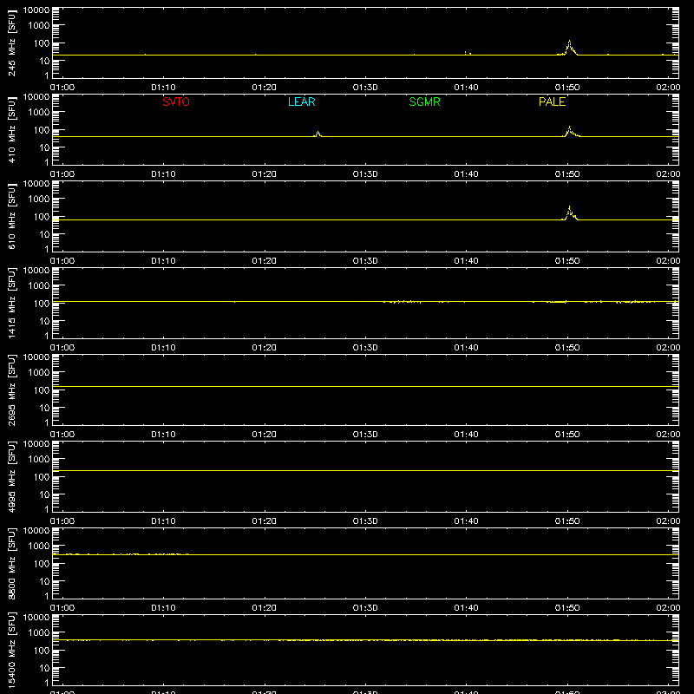The height and width of the screenshot is (694, 694).
Task: Click the 01:20 time tick under 410 MHz plot
Action: (x=265, y=174)
